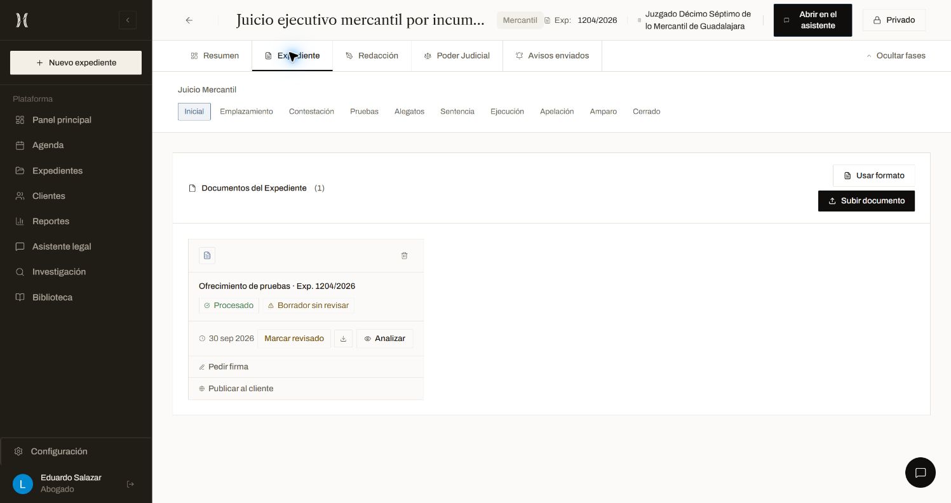Mark the document as revisado
The height and width of the screenshot is (503, 951).
tap(294, 339)
